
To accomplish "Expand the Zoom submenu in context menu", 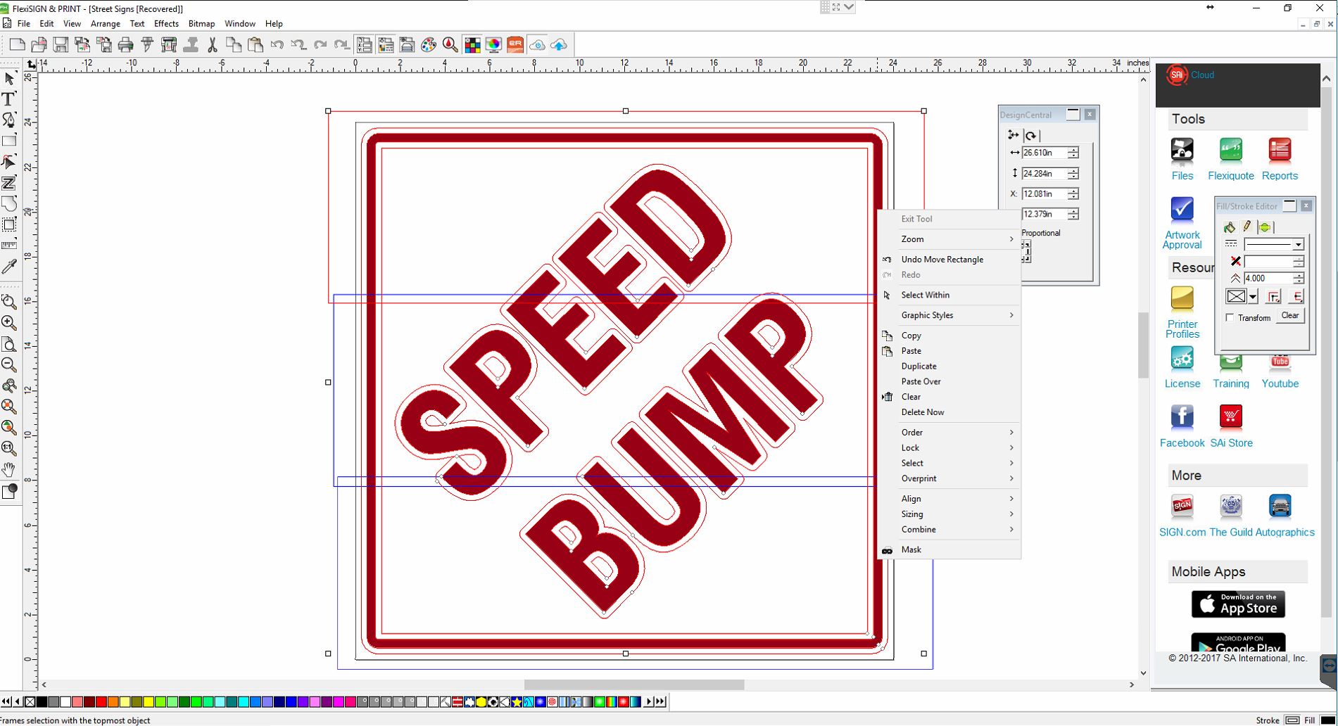I will [949, 239].
